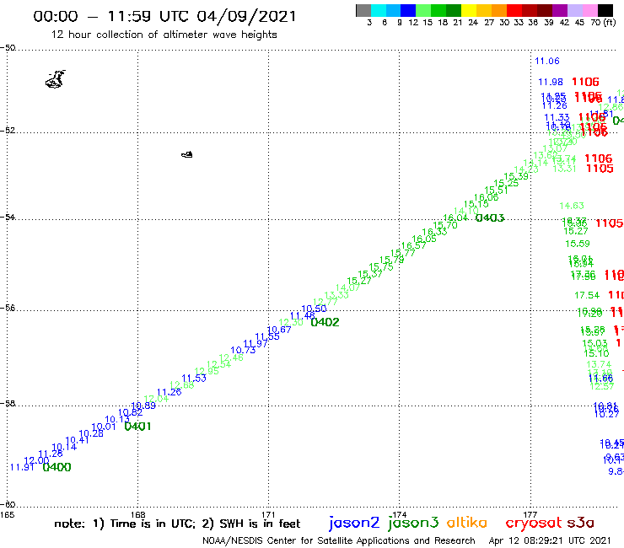Select the jason3 satellite legend label
The width and height of the screenshot is (624, 548).
click(413, 523)
